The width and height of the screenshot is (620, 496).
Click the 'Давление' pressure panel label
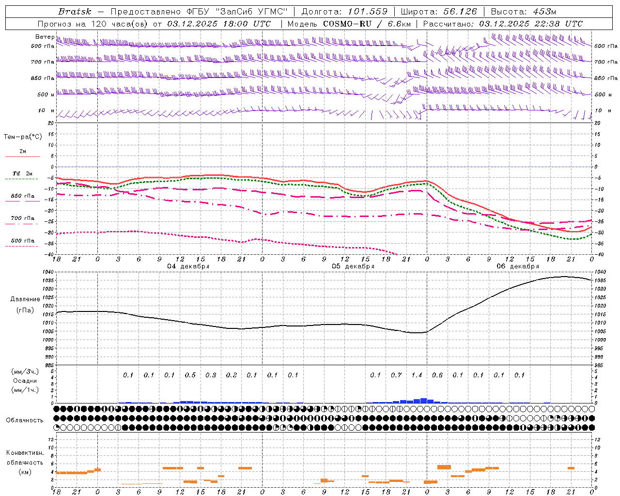coord(25,299)
